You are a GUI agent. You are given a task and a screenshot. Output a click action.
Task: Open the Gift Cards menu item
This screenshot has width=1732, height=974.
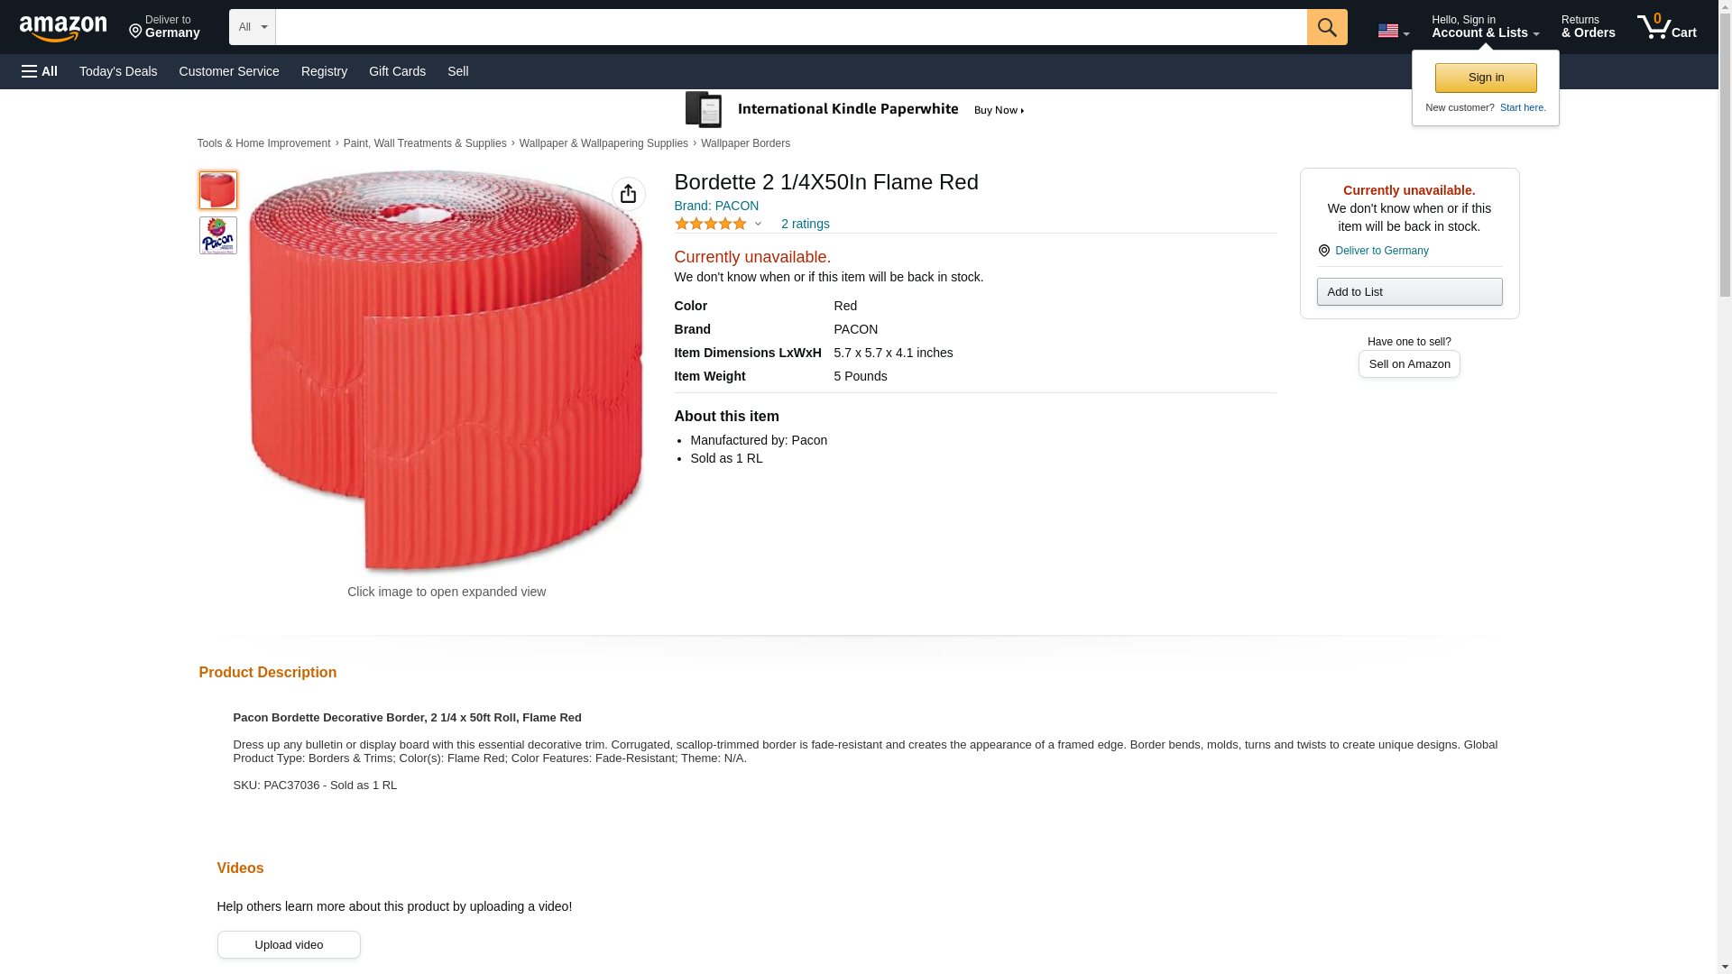(397, 71)
